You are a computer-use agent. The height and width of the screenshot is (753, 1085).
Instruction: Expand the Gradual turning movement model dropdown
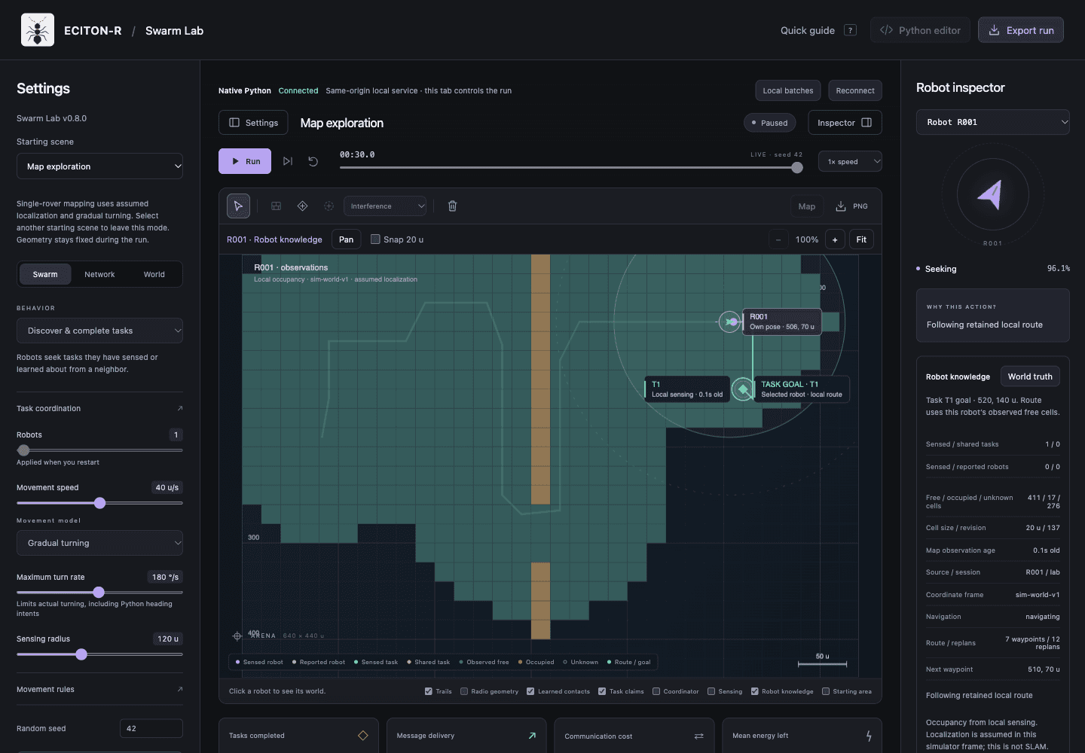coord(99,543)
